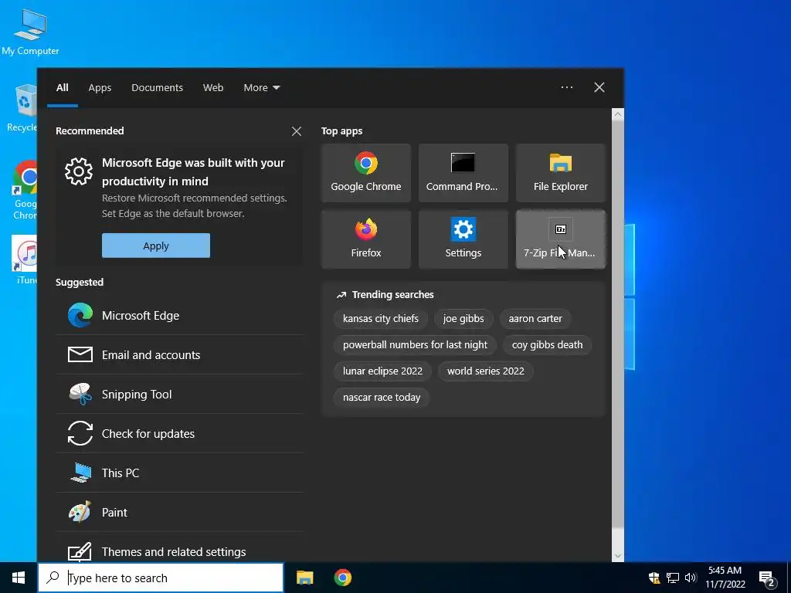Search trending joe gibbs
Image resolution: width=791 pixels, height=593 pixels.
tap(463, 319)
